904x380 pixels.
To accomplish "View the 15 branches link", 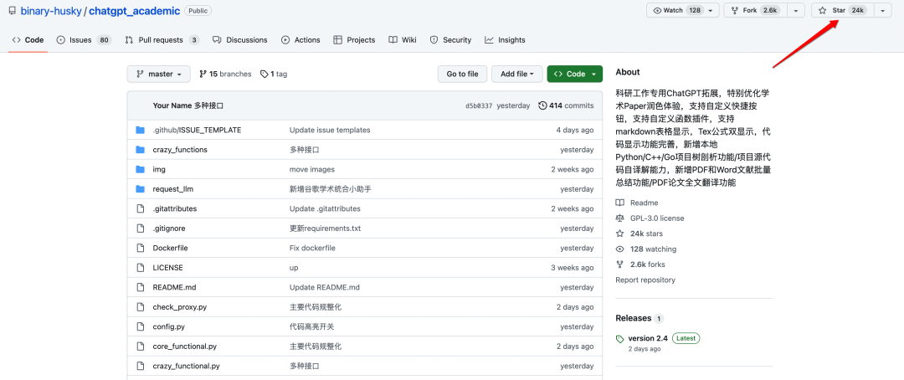I will coord(225,74).
